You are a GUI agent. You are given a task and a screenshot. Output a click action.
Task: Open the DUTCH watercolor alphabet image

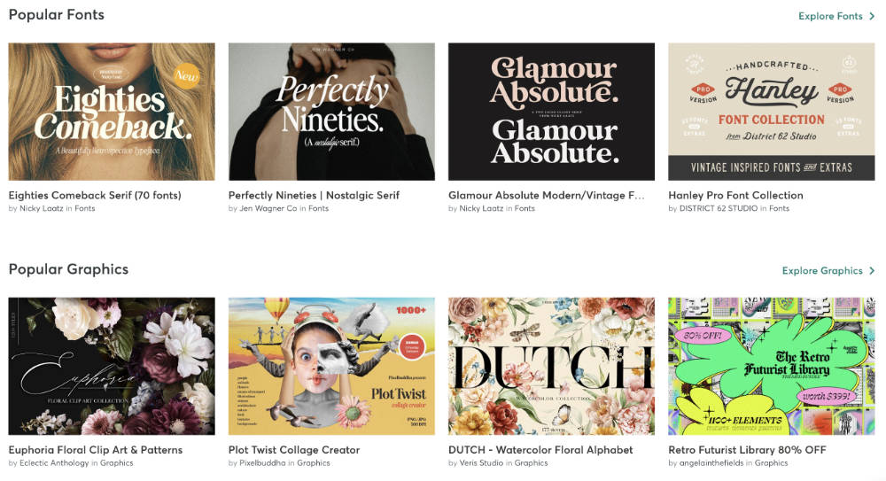point(551,366)
